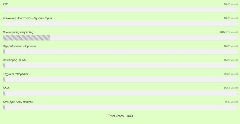Image resolution: width=240 pixels, height=124 pixels.
Task: Click the striped Οικονομικές Υπηρεσίες progress fill
Action: 26,38
